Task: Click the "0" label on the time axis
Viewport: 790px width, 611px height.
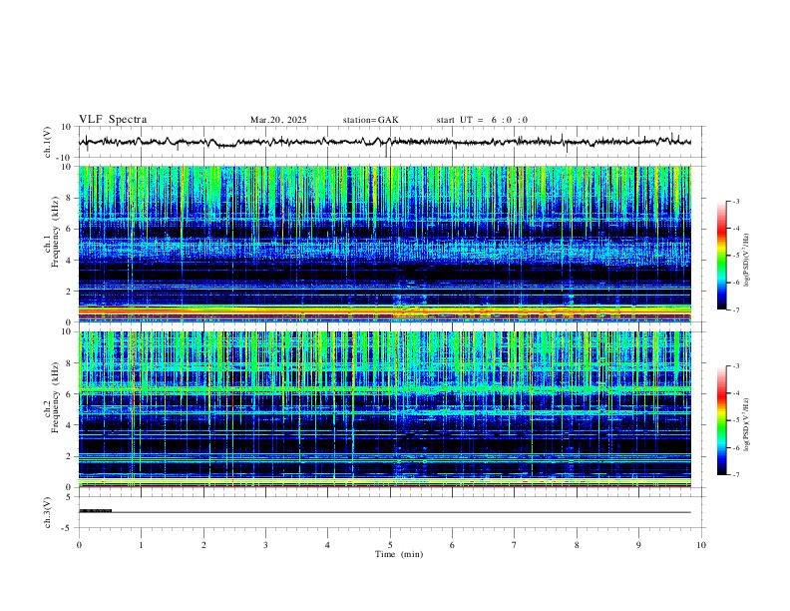Action: 79,545
